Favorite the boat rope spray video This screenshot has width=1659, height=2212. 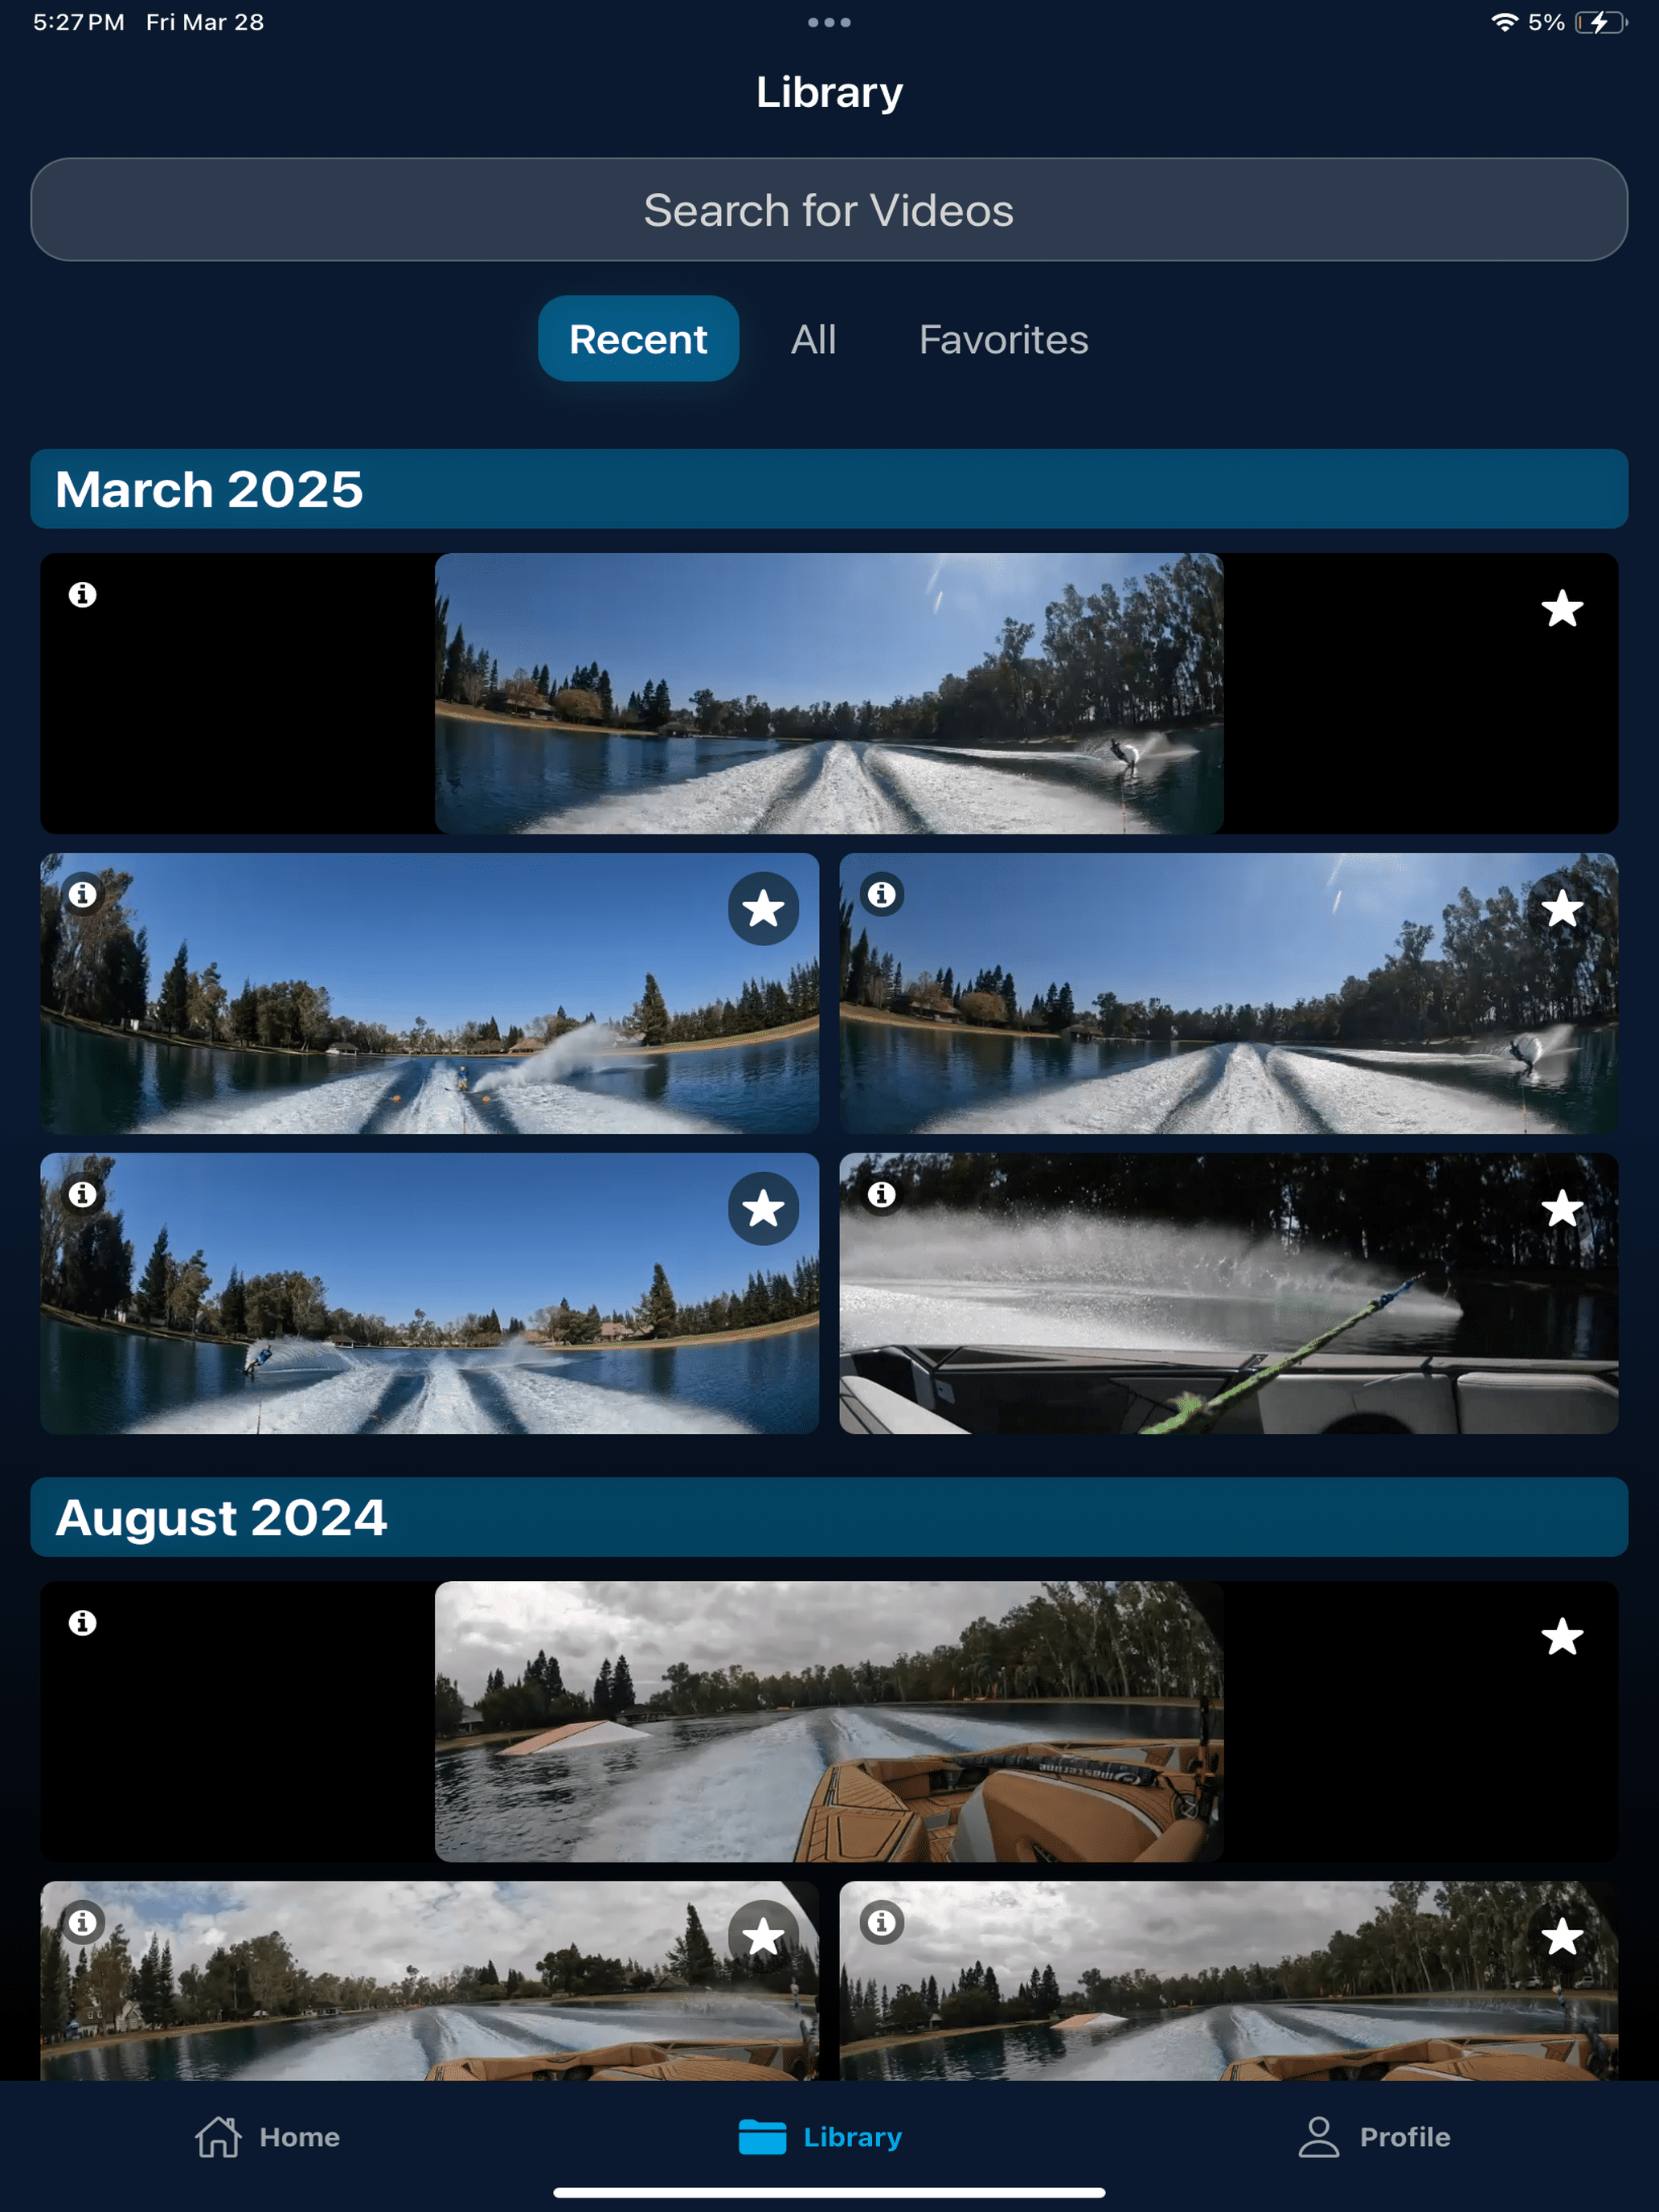pos(1562,1209)
